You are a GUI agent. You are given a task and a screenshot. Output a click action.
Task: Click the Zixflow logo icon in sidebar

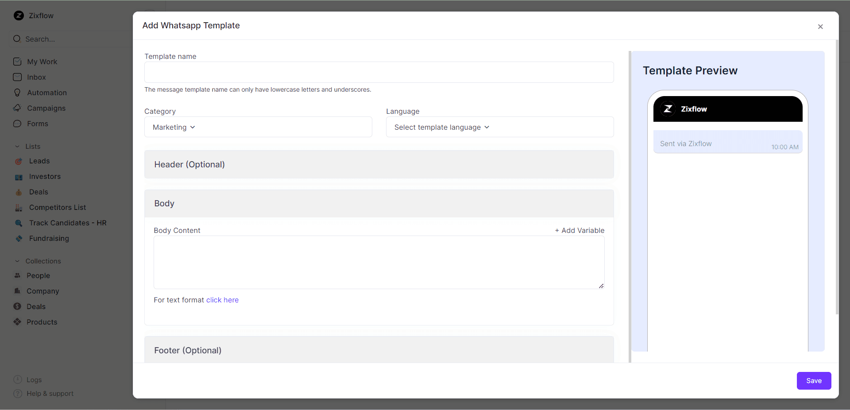pyautogui.click(x=19, y=15)
